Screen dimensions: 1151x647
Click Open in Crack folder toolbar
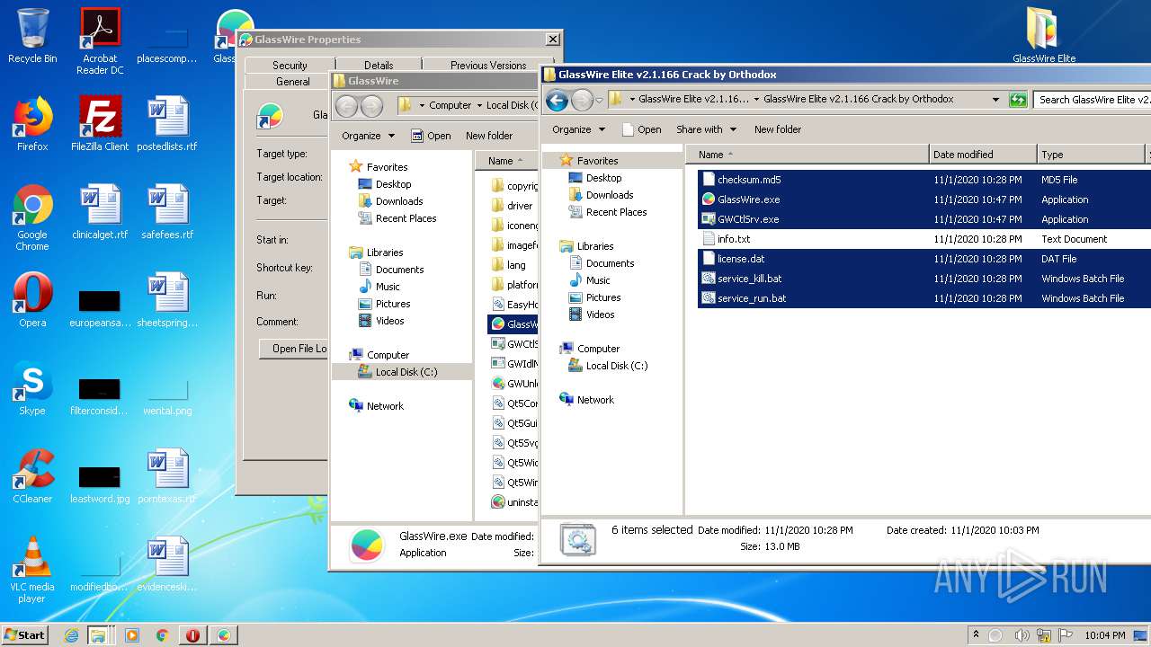tap(642, 129)
